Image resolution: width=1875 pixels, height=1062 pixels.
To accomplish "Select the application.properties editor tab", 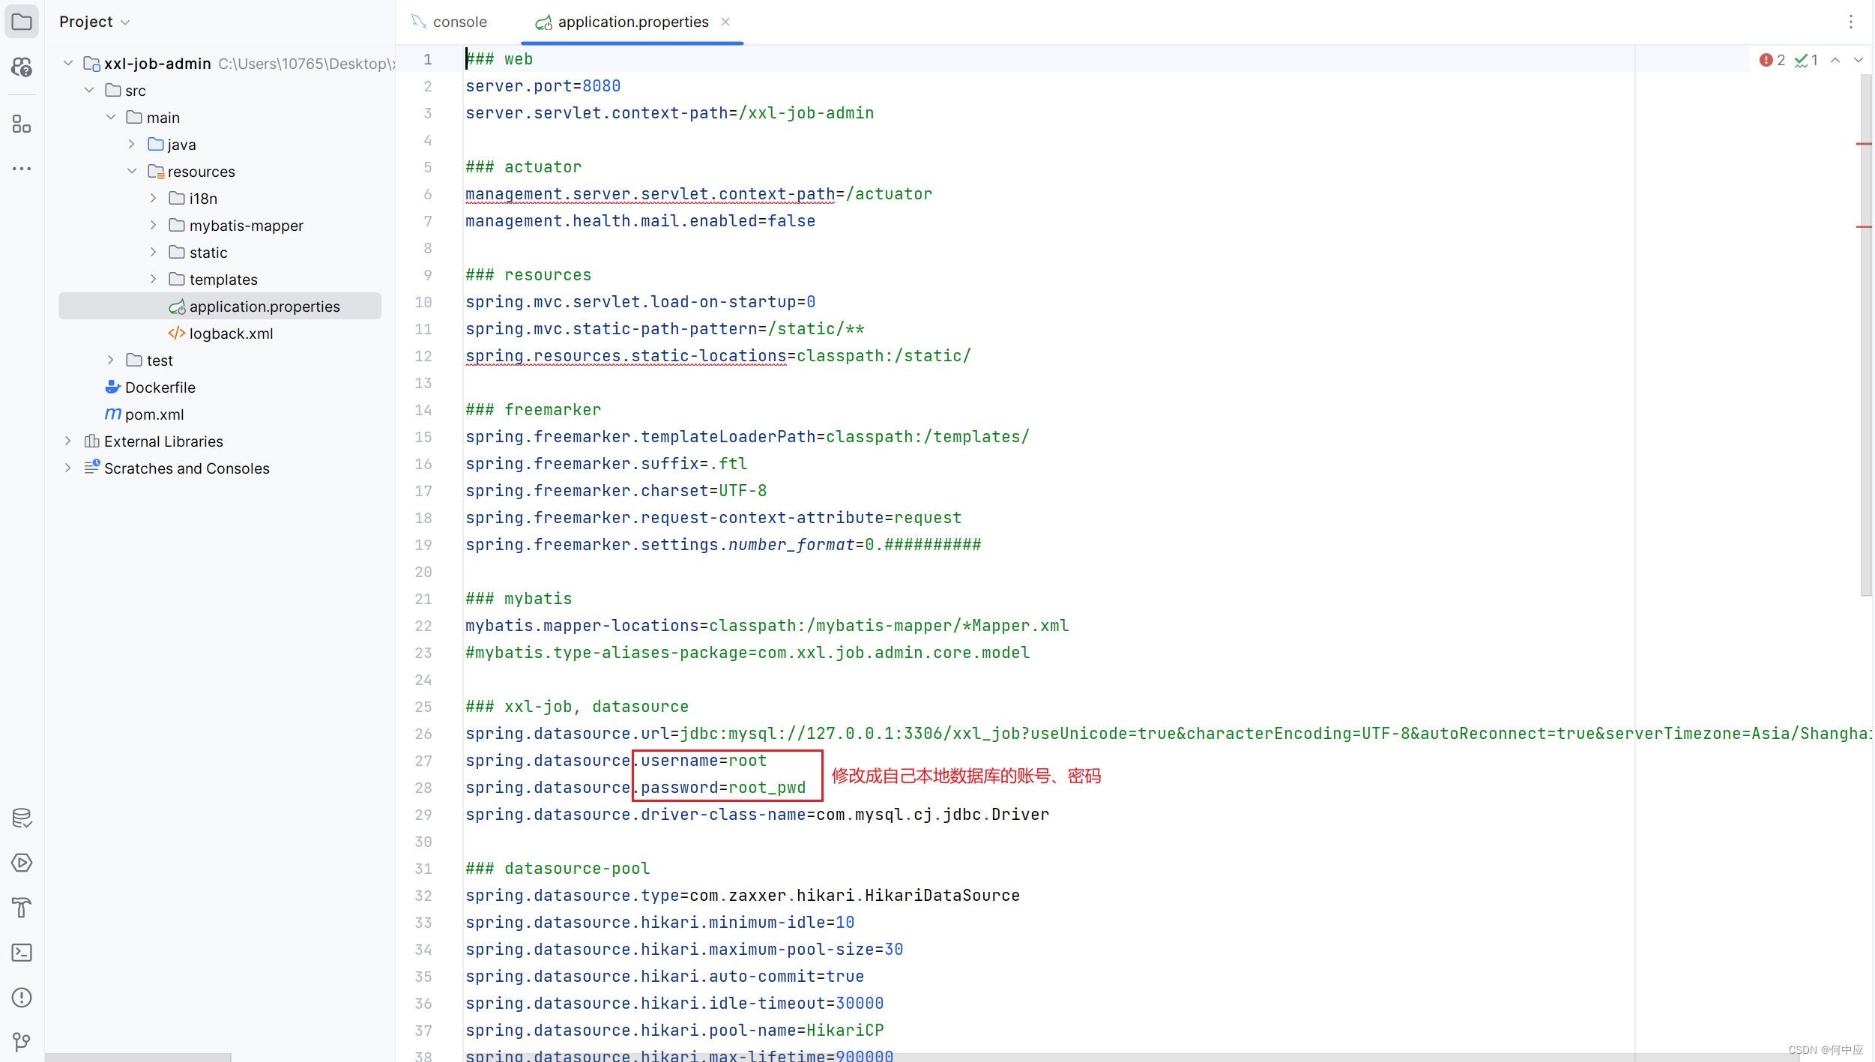I will click(x=633, y=22).
